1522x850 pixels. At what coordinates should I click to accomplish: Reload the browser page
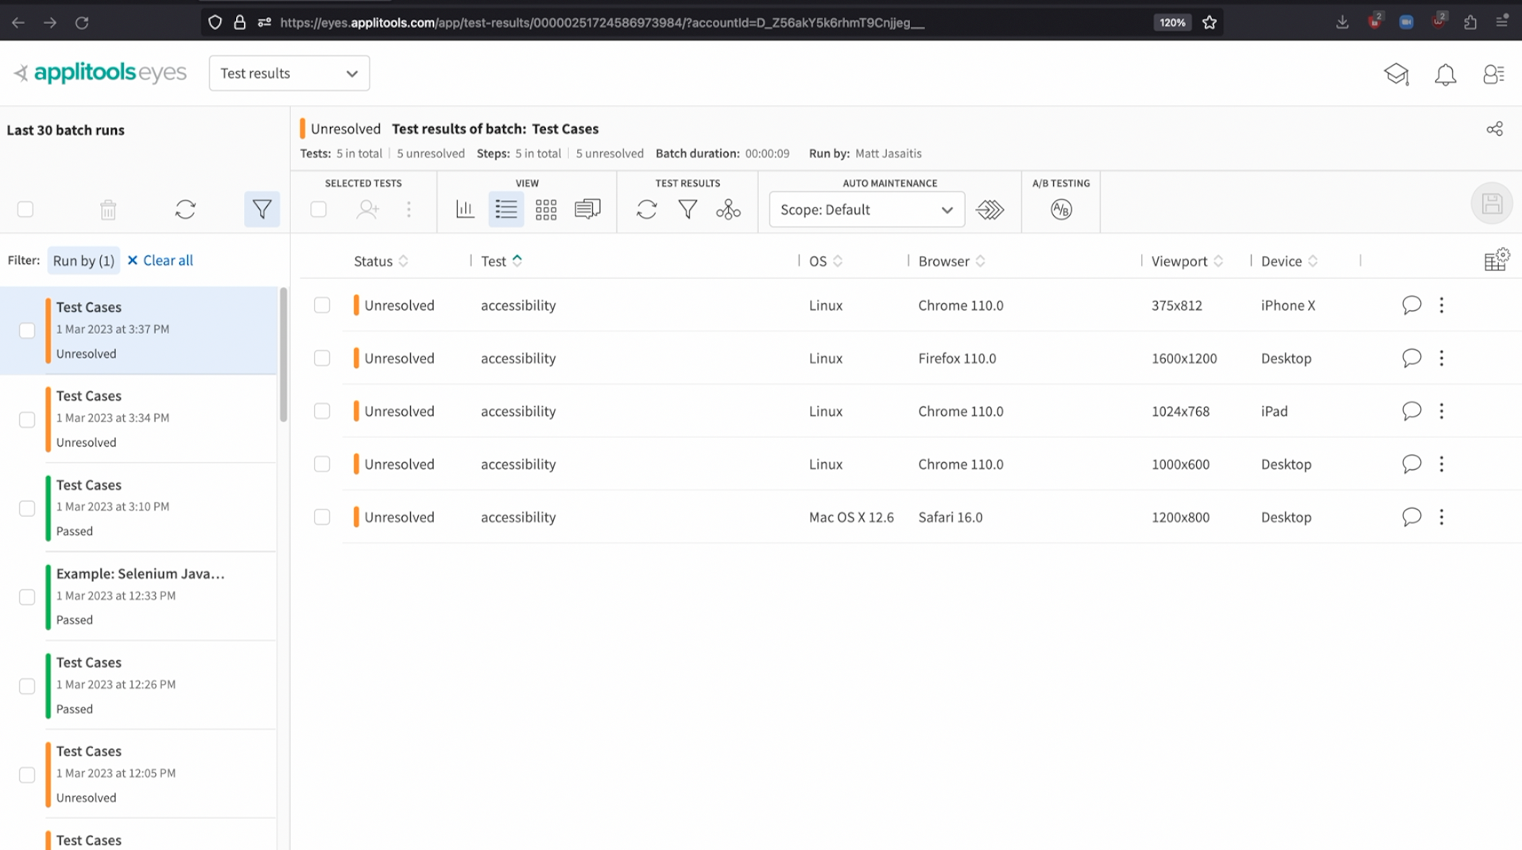[82, 22]
